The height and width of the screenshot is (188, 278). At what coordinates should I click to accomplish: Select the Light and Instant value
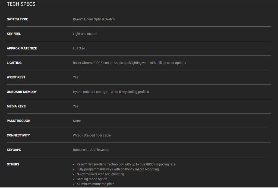pyautogui.click(x=85, y=34)
